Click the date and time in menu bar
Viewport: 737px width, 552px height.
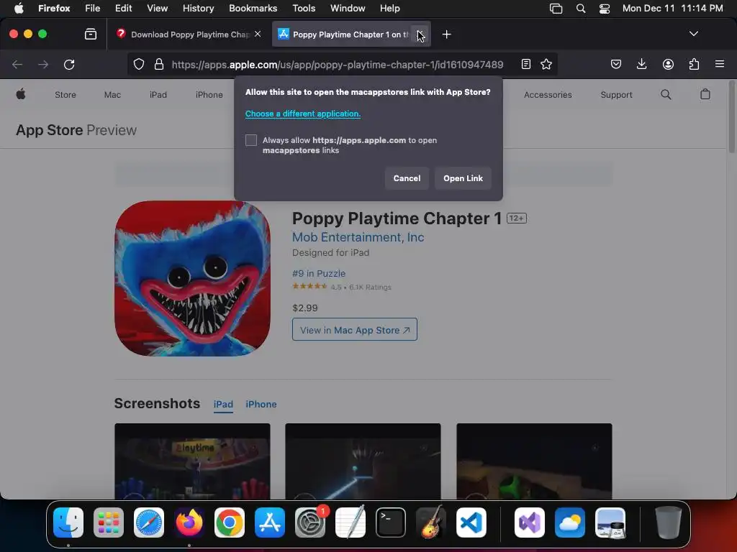673,9
